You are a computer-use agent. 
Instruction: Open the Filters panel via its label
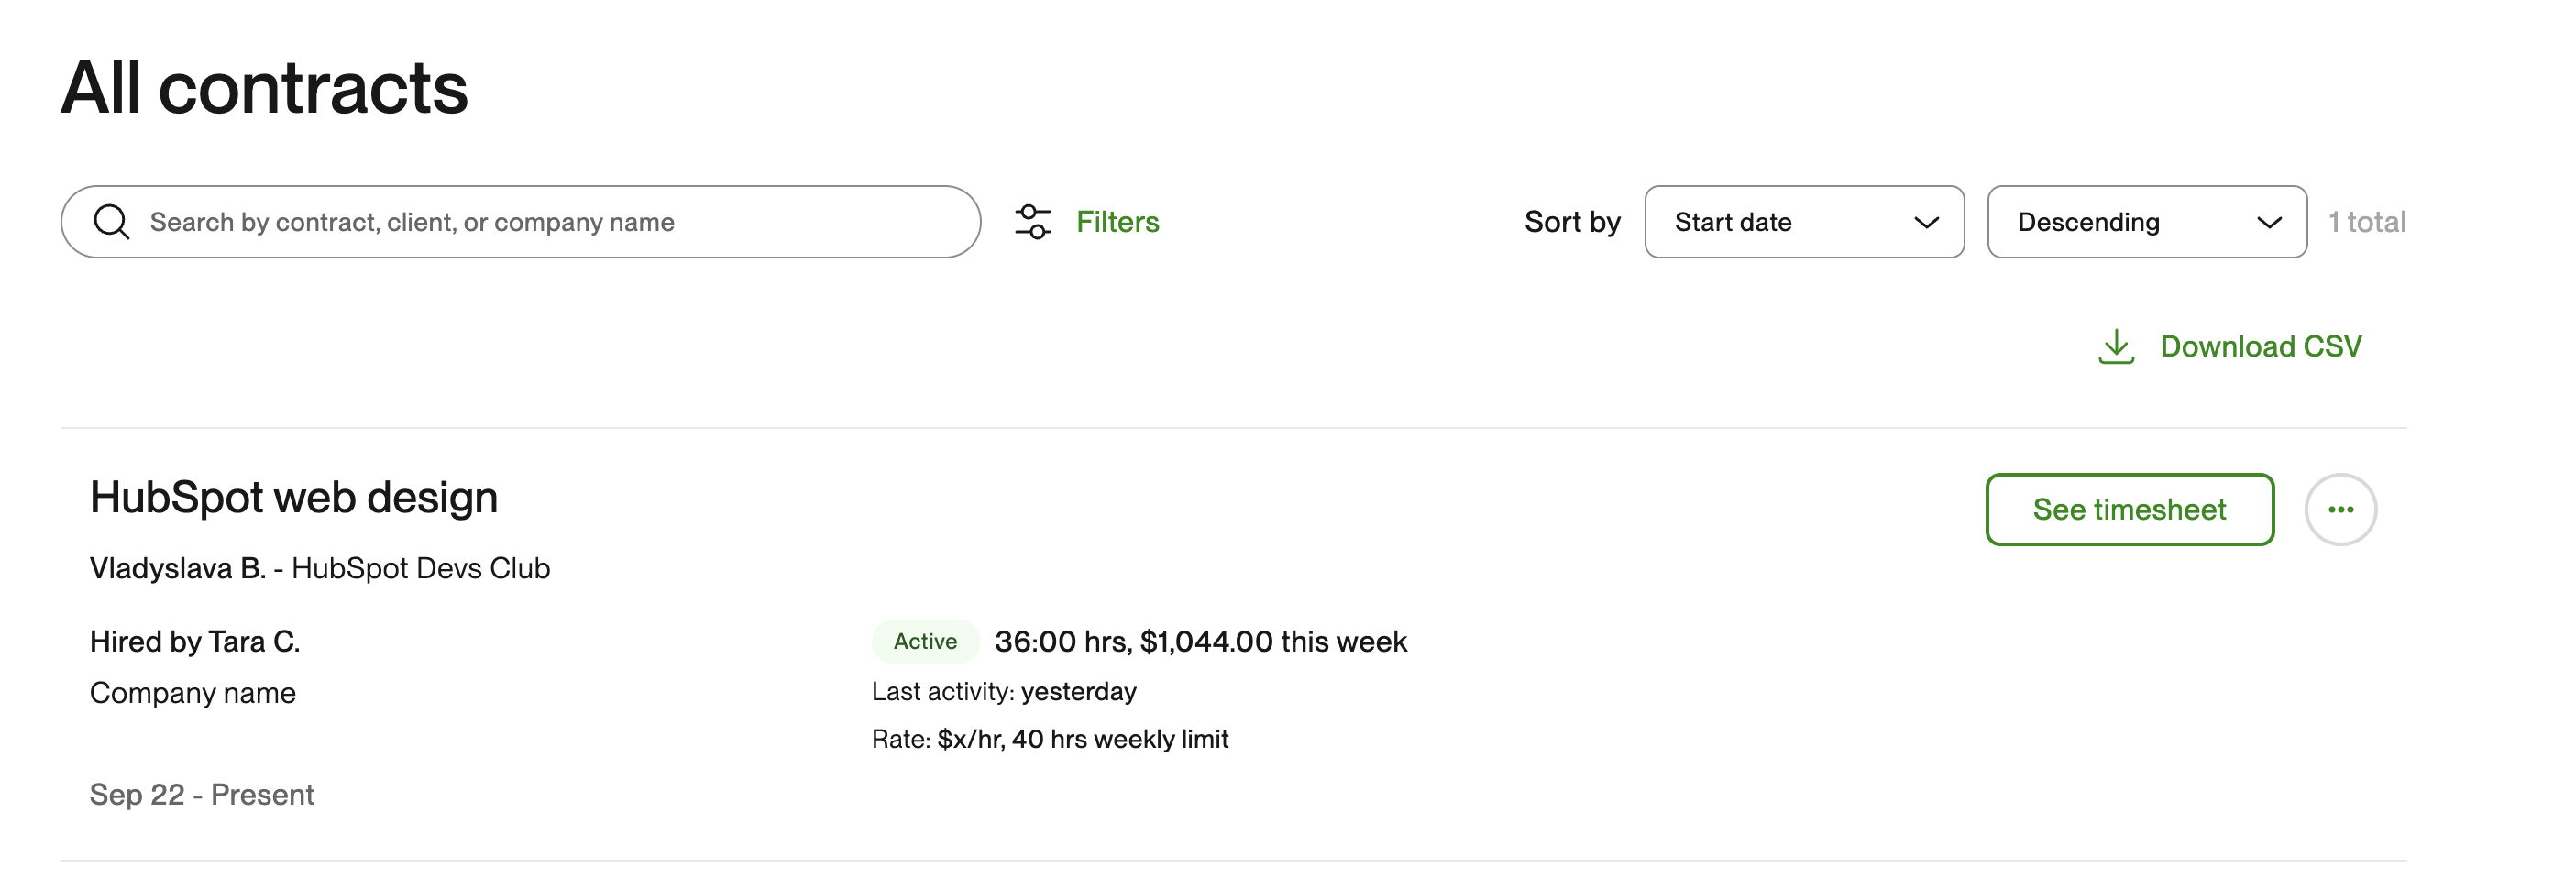[1117, 222]
